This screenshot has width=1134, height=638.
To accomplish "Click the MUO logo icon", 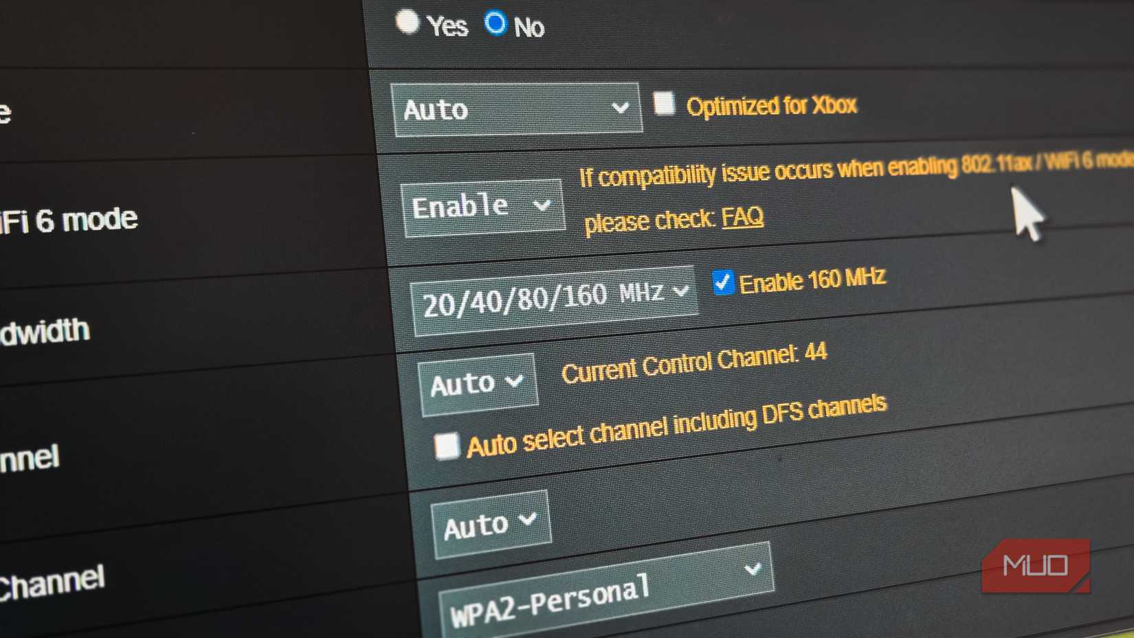I will point(1037,566).
